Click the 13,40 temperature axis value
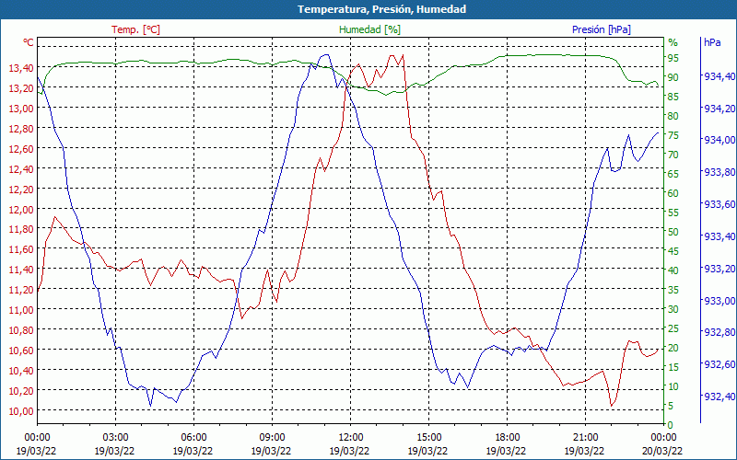This screenshot has width=737, height=460. pyautogui.click(x=21, y=68)
